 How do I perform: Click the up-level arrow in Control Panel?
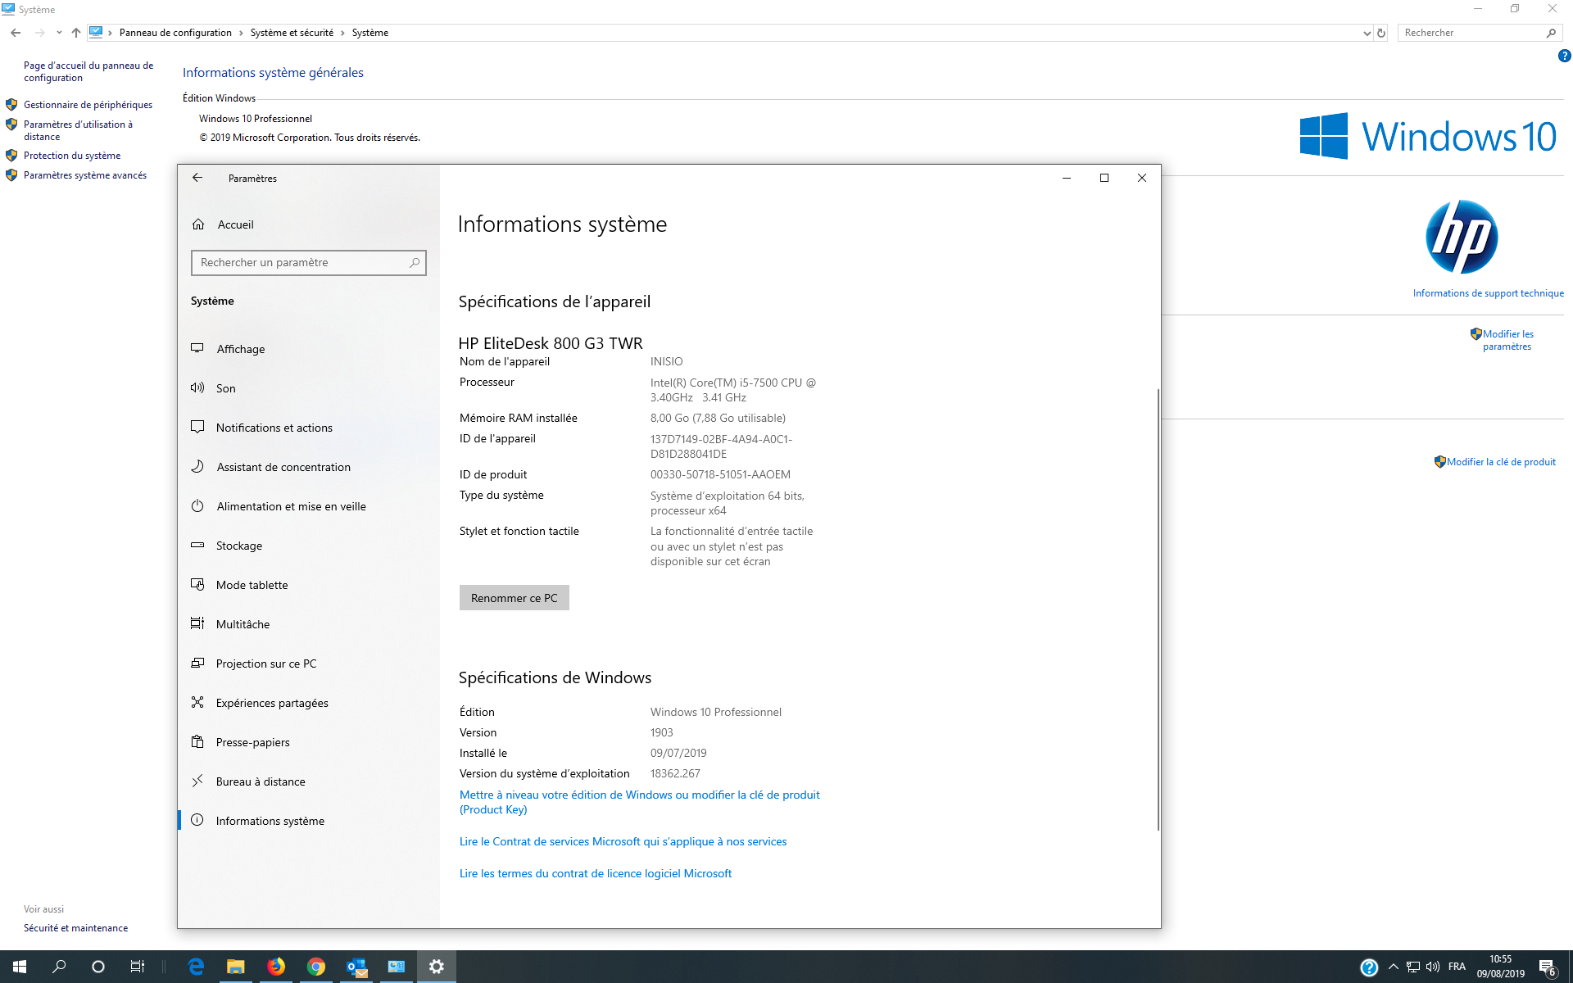(x=75, y=33)
